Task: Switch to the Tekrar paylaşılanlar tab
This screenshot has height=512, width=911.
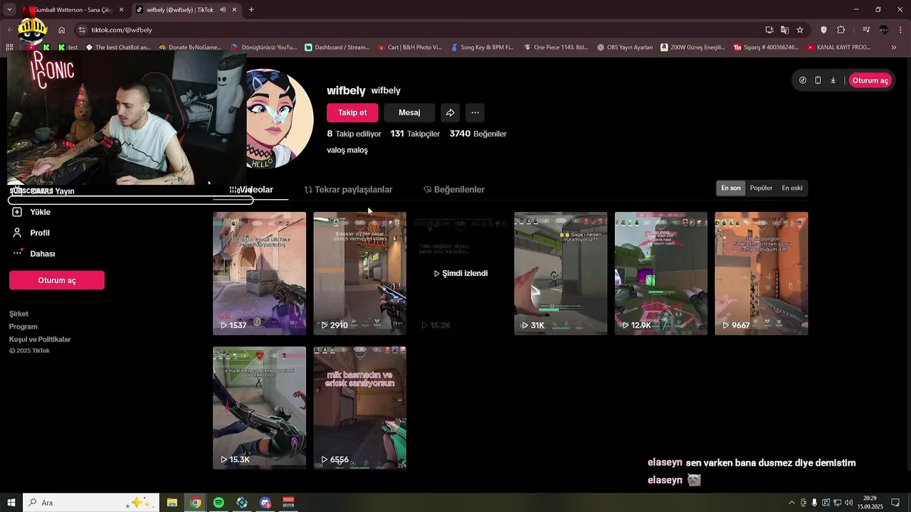Action: pyautogui.click(x=348, y=190)
